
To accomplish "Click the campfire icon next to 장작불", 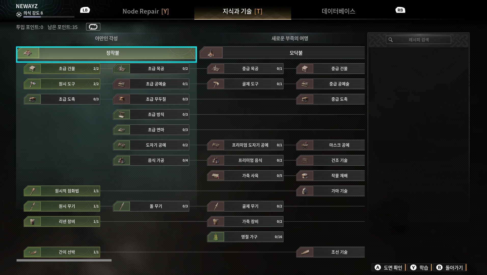I will (28, 53).
